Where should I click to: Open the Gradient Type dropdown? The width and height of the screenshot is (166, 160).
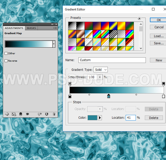click(x=101, y=70)
